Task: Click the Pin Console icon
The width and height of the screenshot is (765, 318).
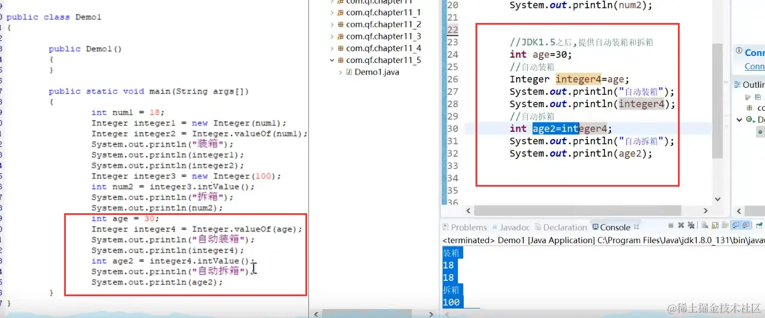Action: pyautogui.click(x=759, y=225)
